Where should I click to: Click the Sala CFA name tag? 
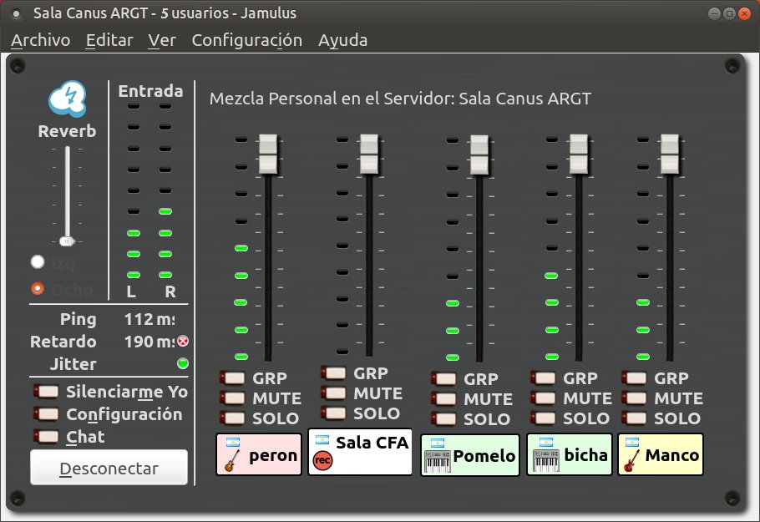pos(360,452)
